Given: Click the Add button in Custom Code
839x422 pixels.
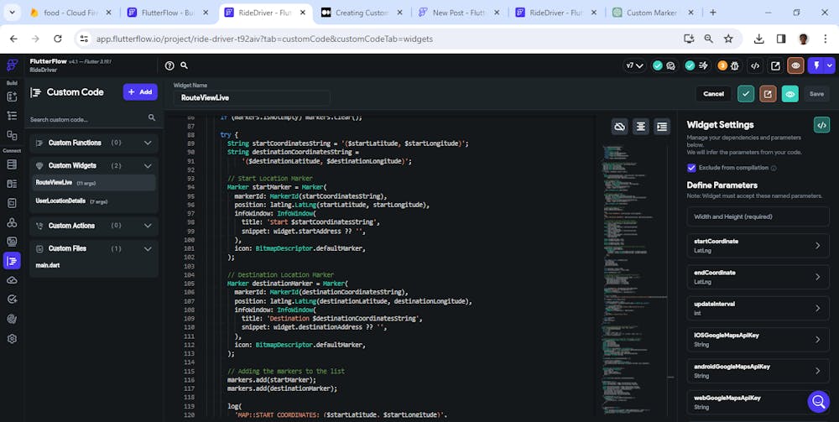Looking at the screenshot, I should tap(140, 92).
